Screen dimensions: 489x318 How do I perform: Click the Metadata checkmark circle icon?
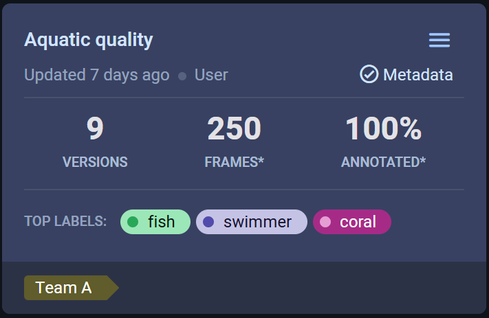(369, 74)
